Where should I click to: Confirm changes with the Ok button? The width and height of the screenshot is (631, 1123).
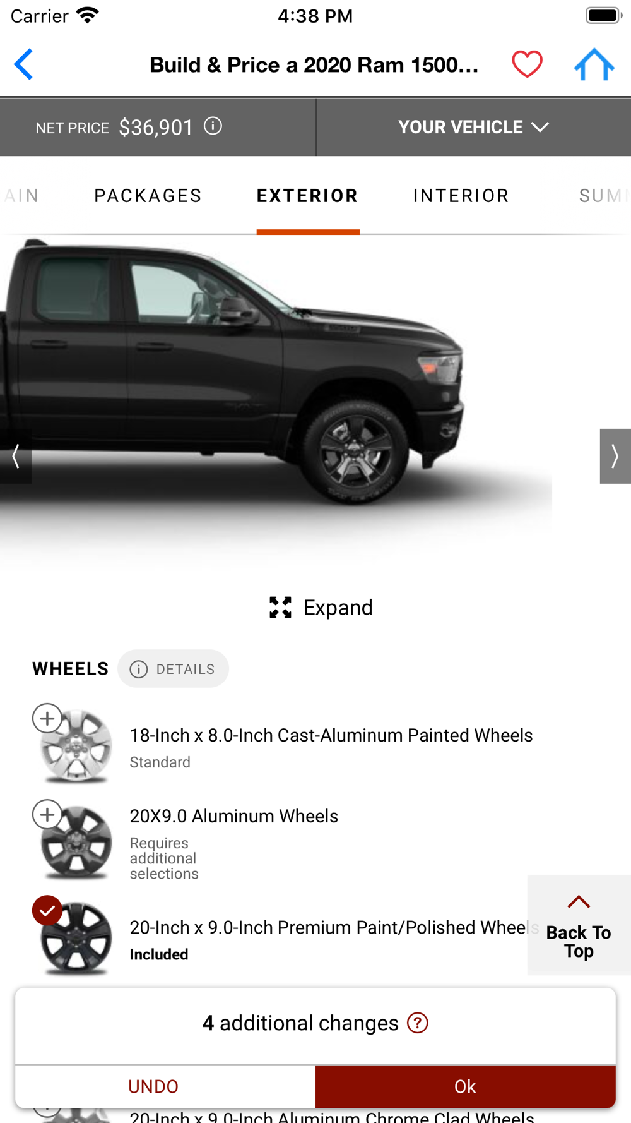click(x=465, y=1086)
